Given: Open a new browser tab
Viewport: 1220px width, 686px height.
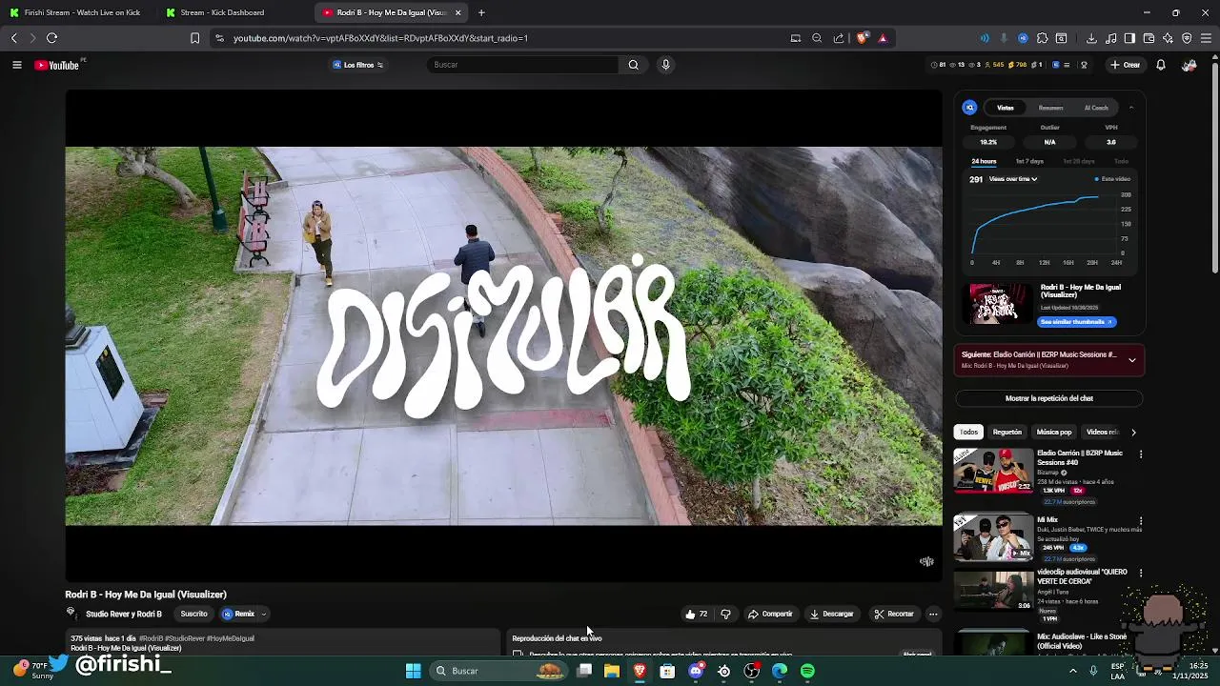Looking at the screenshot, I should [x=481, y=12].
